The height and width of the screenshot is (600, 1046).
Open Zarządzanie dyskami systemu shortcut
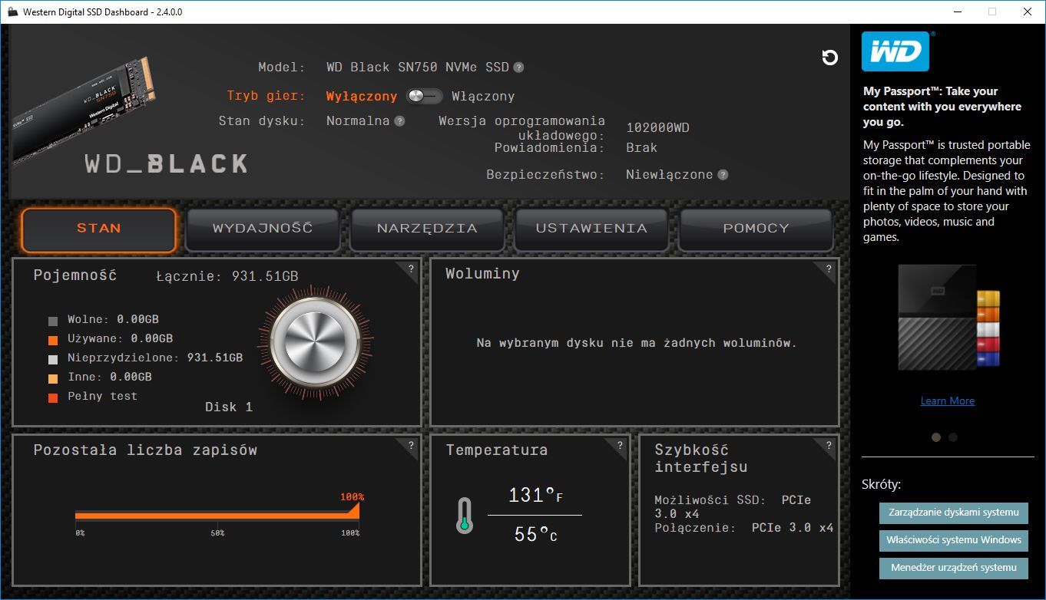[x=954, y=513]
